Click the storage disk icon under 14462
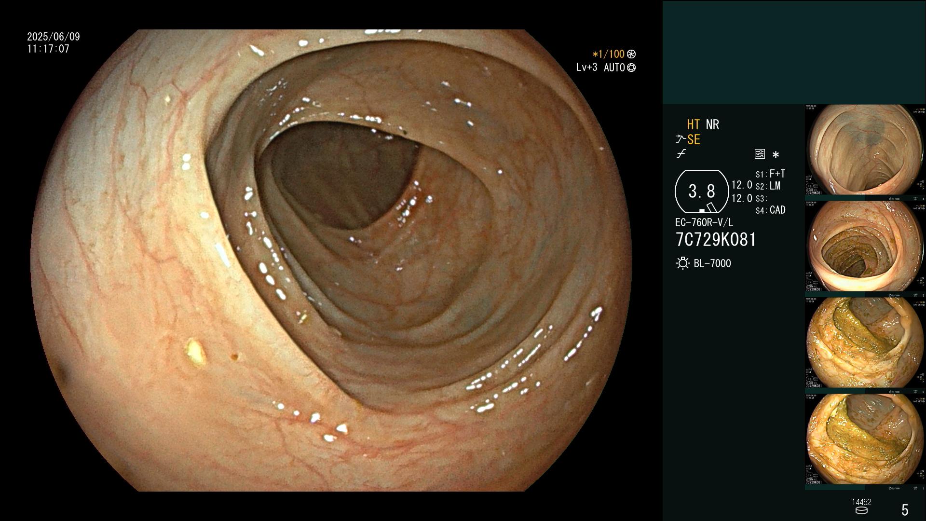This screenshot has height=521, width=926. (861, 510)
